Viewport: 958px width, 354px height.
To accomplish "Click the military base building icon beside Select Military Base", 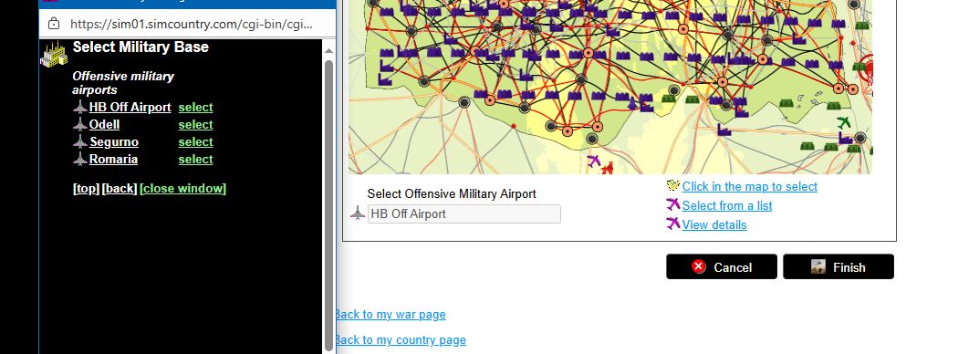I will pyautogui.click(x=54, y=55).
